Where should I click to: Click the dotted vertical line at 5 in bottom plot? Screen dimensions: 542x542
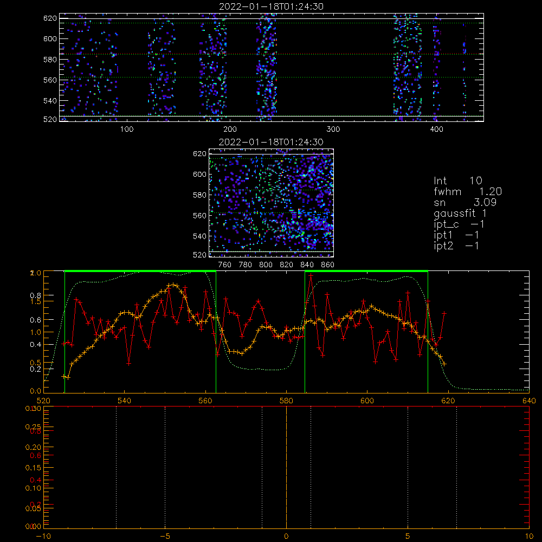pyautogui.click(x=408, y=467)
